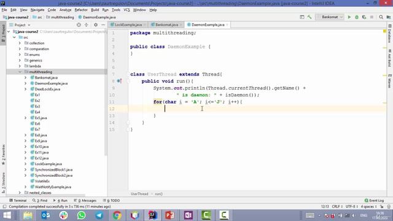This screenshot has width=393, height=221.
Task: Click the UserThread breadcrumb below editor
Action: click(139, 194)
